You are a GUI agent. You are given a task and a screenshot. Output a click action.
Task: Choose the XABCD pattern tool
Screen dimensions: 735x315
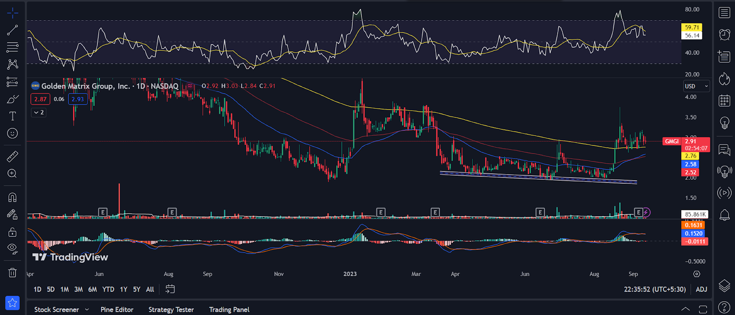click(x=12, y=64)
